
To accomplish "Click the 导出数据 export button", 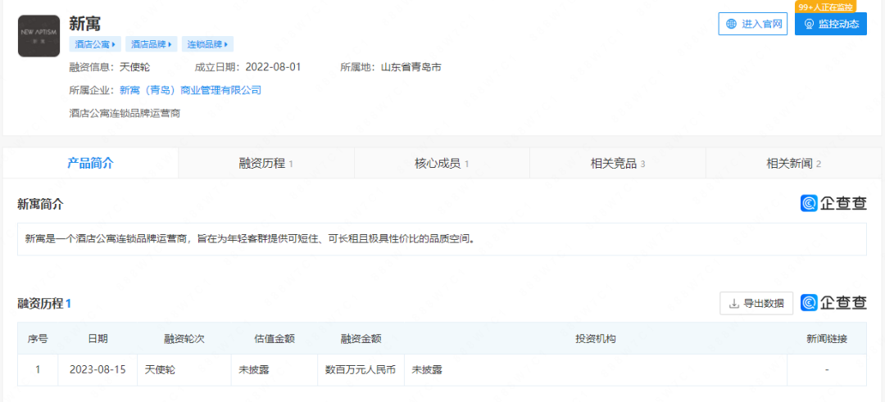I will 756,304.
